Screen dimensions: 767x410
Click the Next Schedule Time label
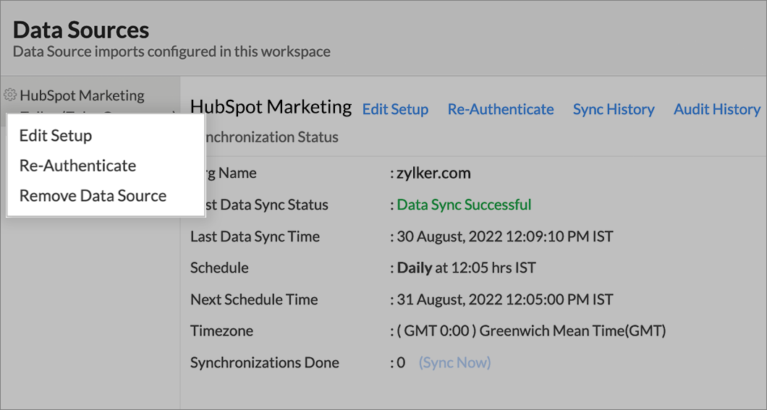click(254, 299)
